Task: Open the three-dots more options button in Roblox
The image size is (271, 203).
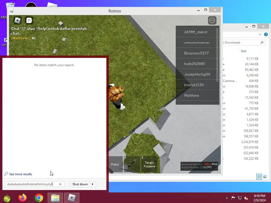Action: click(212, 20)
